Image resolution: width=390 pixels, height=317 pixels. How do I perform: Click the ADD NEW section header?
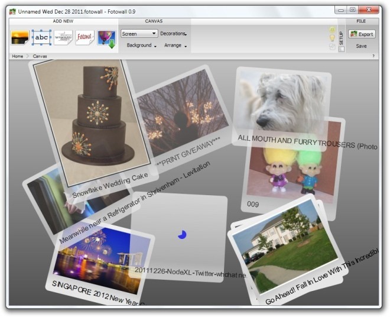point(63,21)
